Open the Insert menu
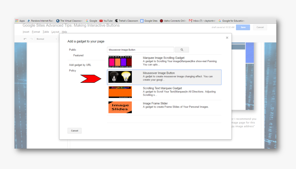 (x=26, y=32)
